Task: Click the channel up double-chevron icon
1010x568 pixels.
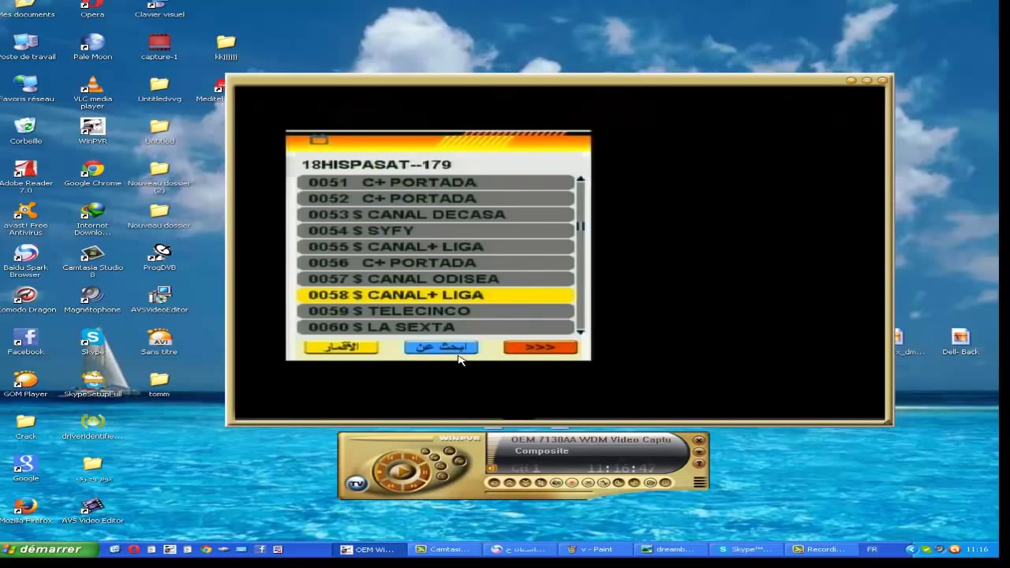Action: pos(510,483)
